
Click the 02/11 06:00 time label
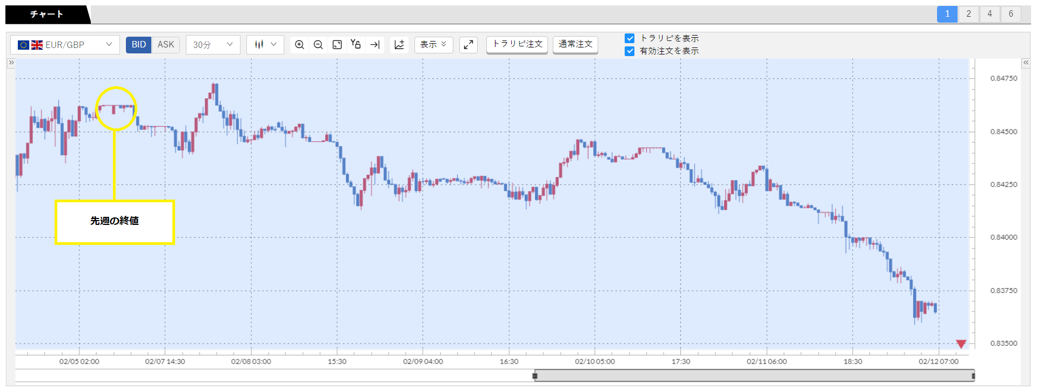tap(767, 361)
